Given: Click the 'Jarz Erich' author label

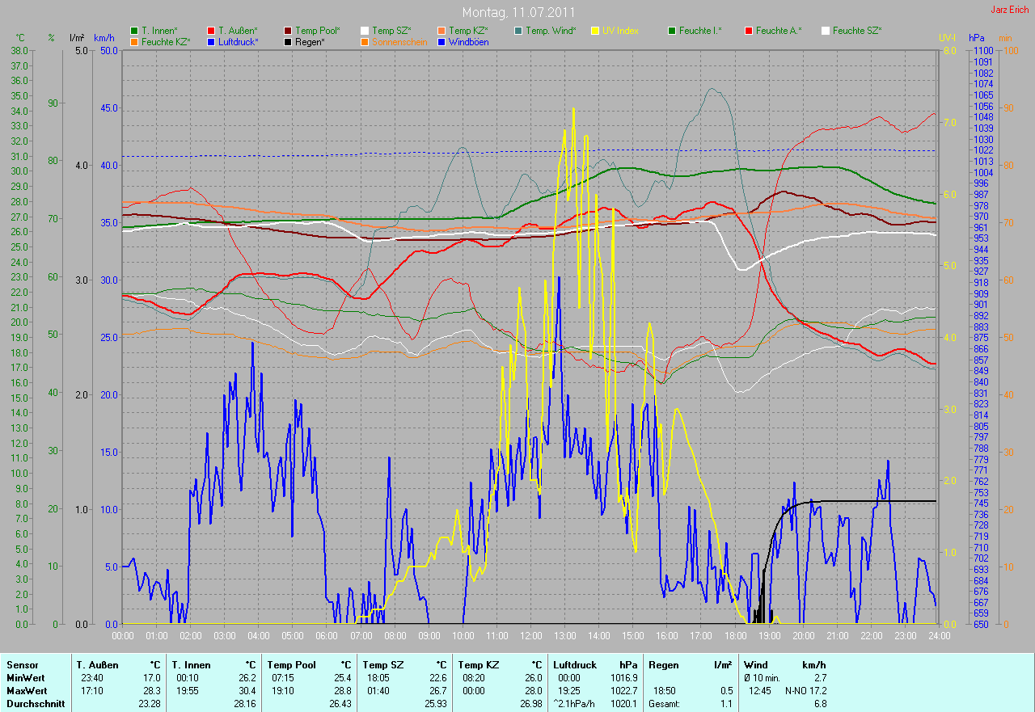Looking at the screenshot, I should (1009, 10).
